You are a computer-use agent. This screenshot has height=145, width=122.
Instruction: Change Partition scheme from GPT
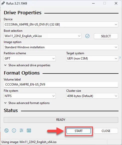(x=30, y=58)
